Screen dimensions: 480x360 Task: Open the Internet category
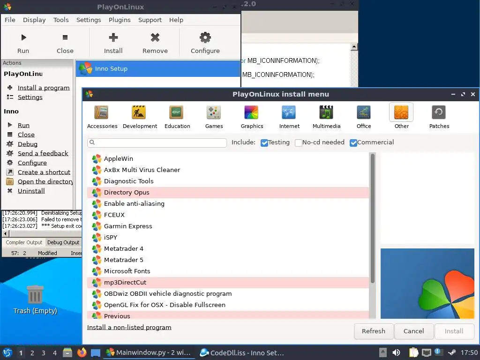pos(289,117)
